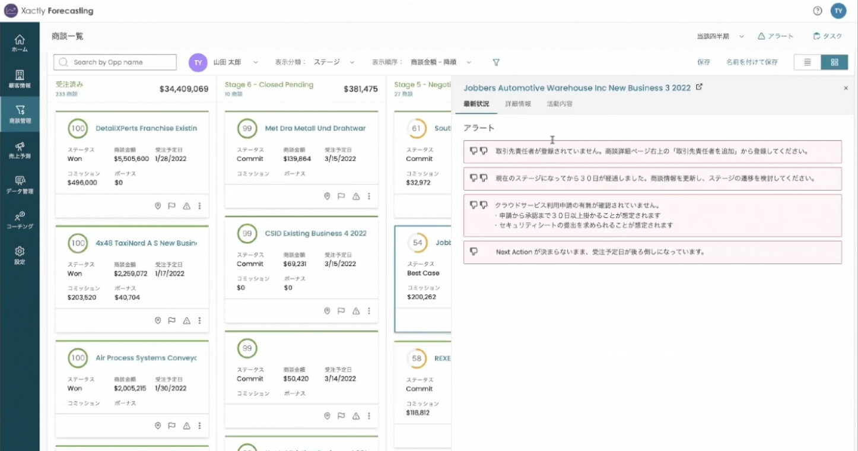Expand the 山田 太郎 user dropdown

[x=255, y=62]
